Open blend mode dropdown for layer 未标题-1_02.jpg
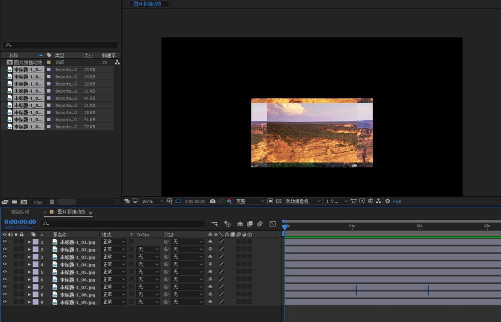This screenshot has height=322, width=501. tap(114, 249)
